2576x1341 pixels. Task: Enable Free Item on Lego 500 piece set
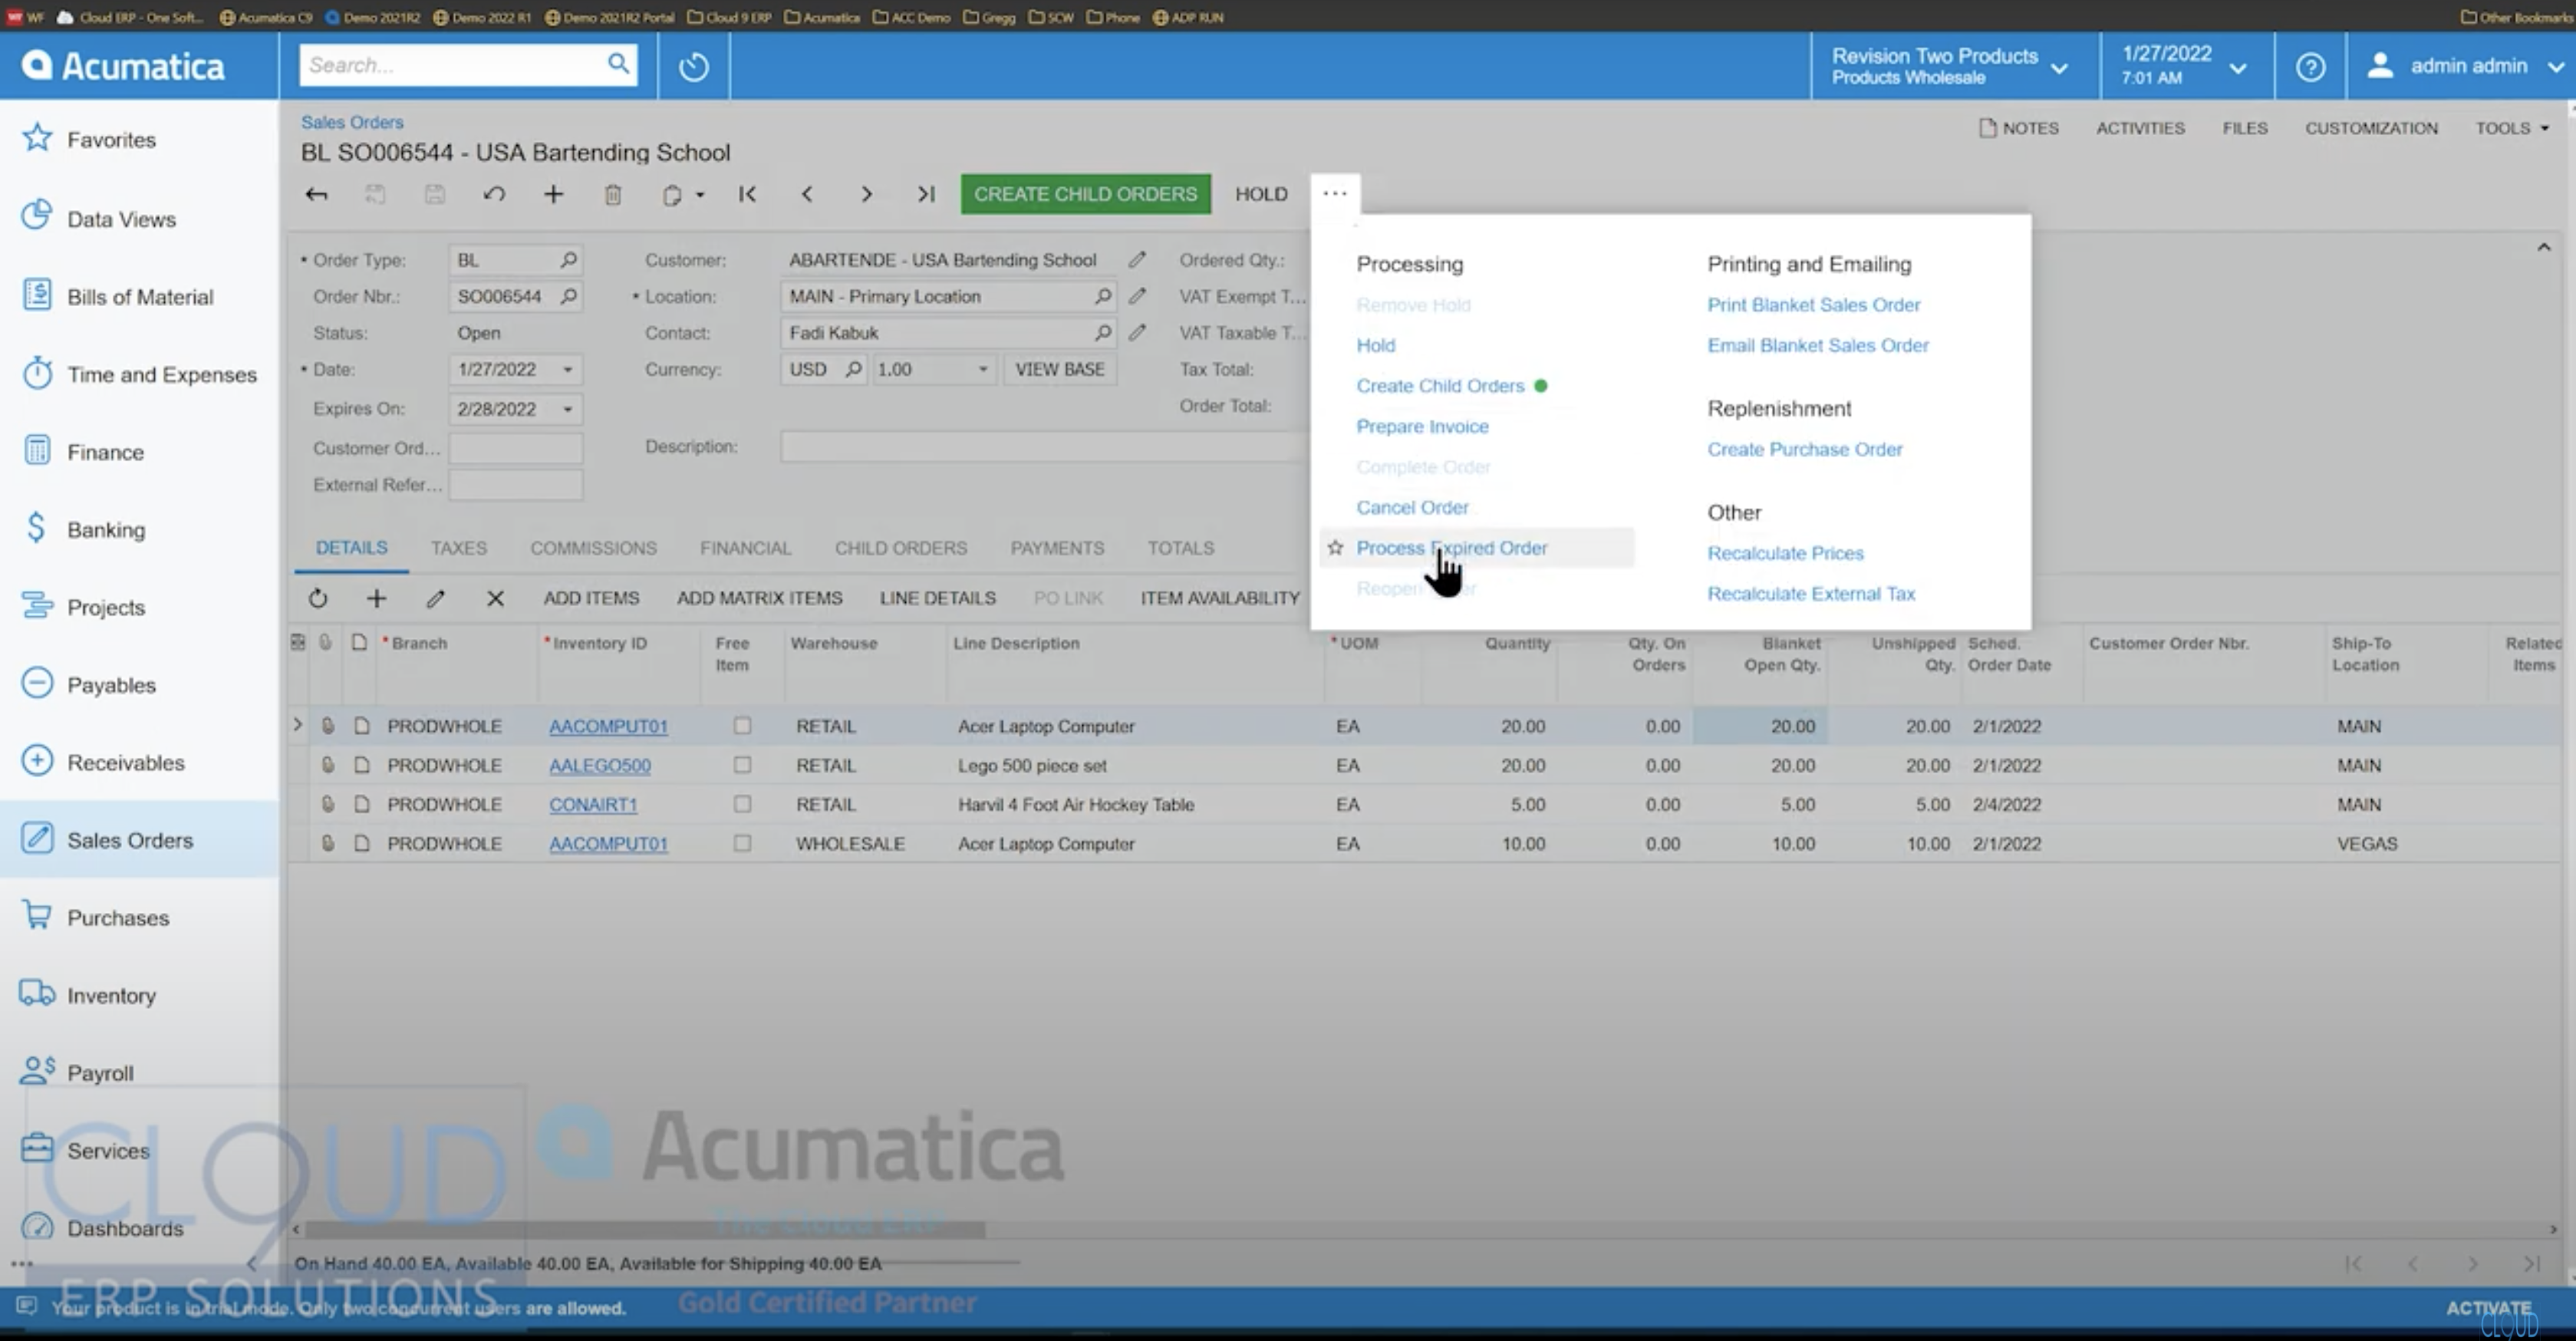(742, 765)
